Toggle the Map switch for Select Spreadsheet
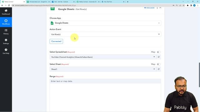This screenshot has height=112, width=200. (159, 52)
